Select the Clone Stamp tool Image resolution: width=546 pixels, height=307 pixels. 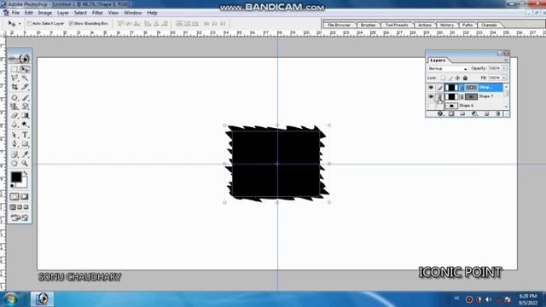[15, 107]
